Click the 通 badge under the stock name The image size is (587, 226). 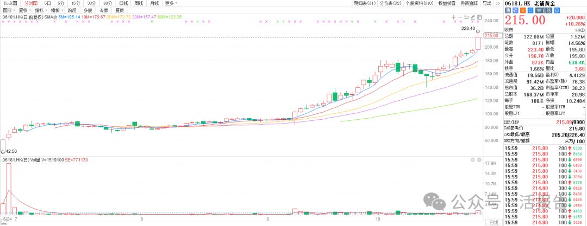click(x=508, y=10)
